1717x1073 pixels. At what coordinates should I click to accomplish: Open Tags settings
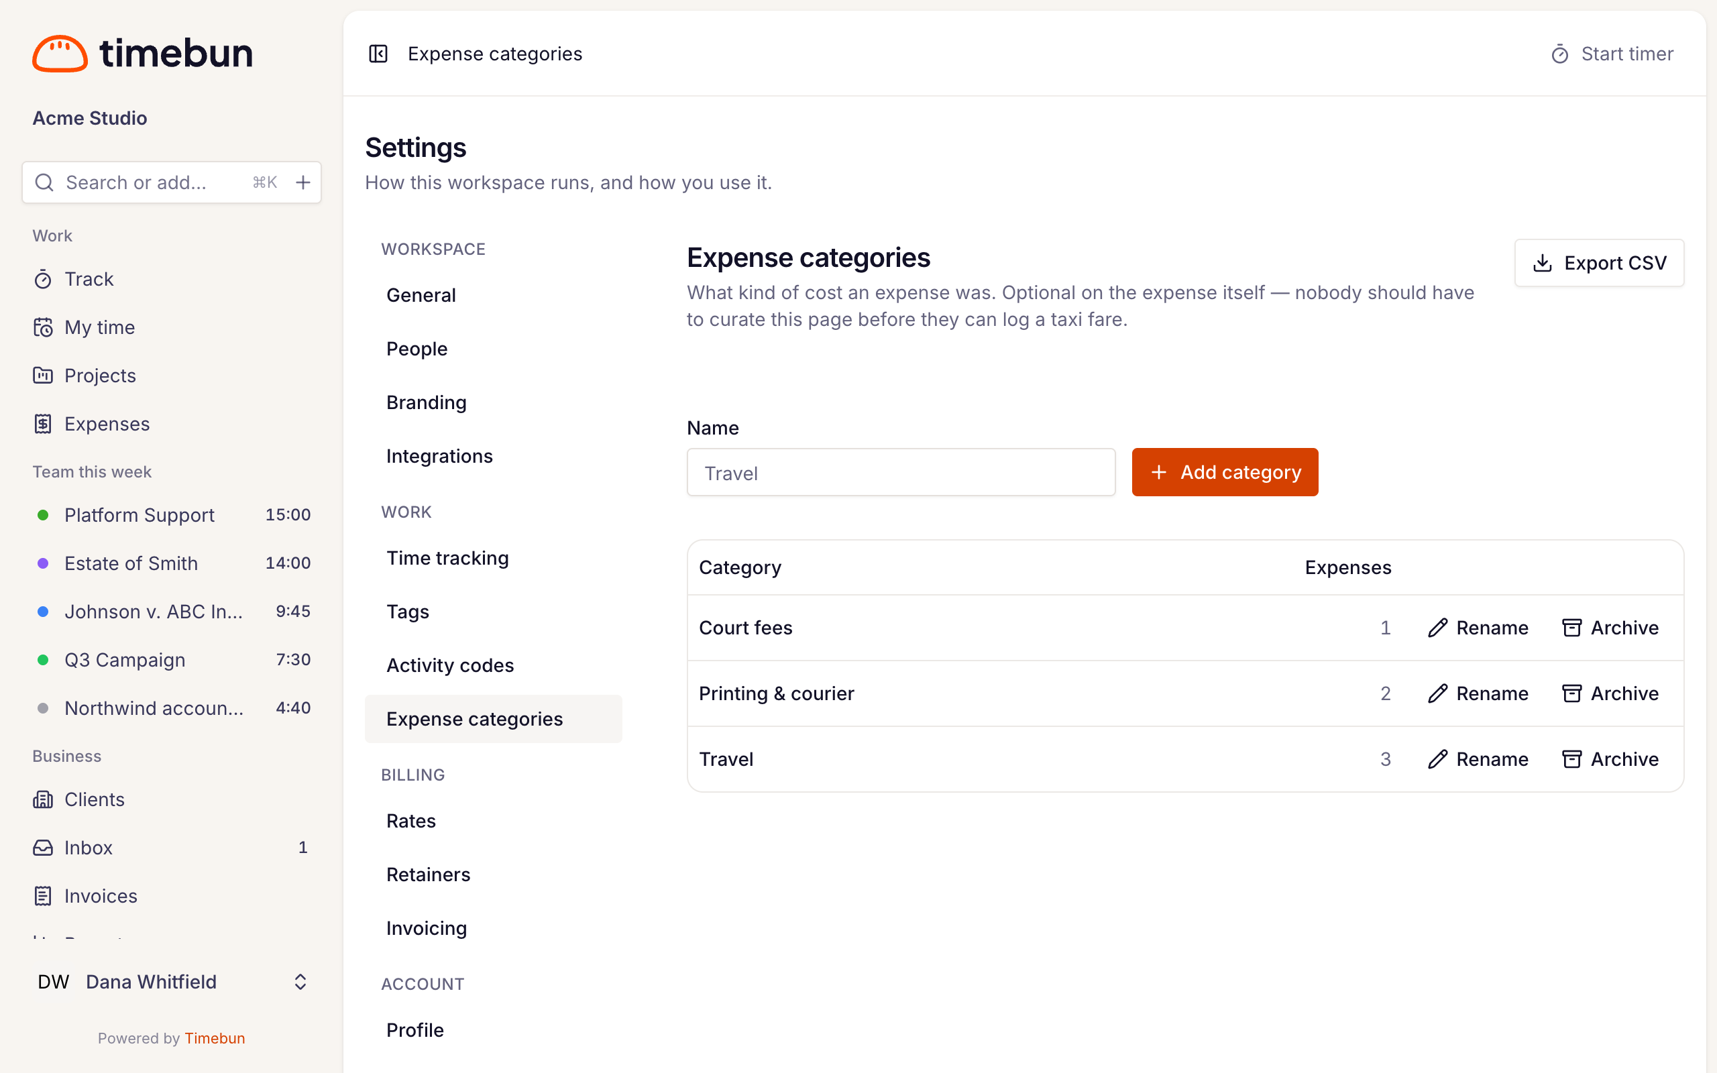[x=493, y=612]
